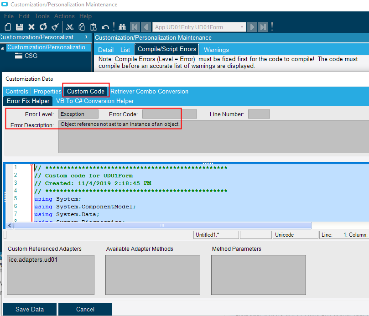Viewport: 369px width, 316px height.
Task: Switch to VB To C# Conversion Helper tab
Action: tap(95, 101)
